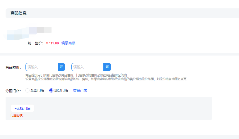Screen dimensions: 239x139
Task: Click the empty gray store selection panel
Action: click(x=124, y=108)
